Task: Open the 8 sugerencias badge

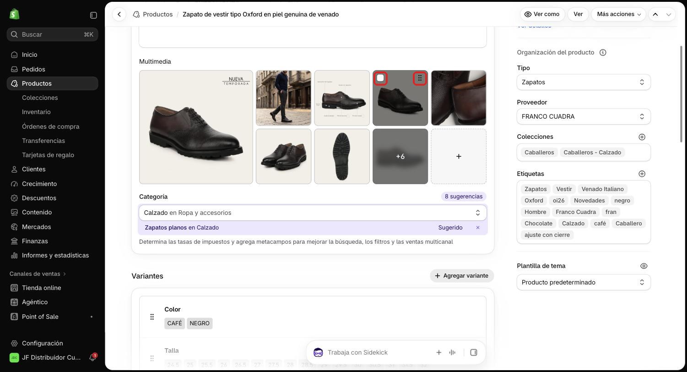Action: pyautogui.click(x=463, y=197)
